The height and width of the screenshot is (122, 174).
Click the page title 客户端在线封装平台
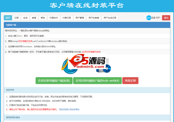[x=87, y=5]
